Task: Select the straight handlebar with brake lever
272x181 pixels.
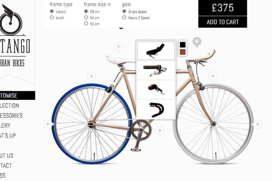Action: (x=156, y=70)
